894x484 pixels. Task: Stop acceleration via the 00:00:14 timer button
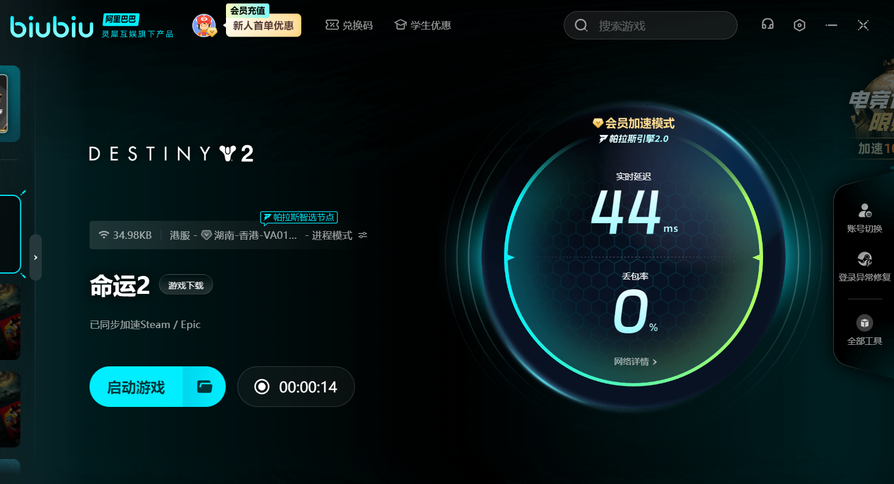pos(296,387)
